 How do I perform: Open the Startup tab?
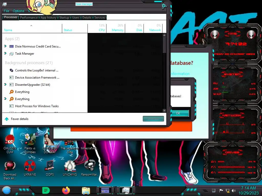pos(64,18)
